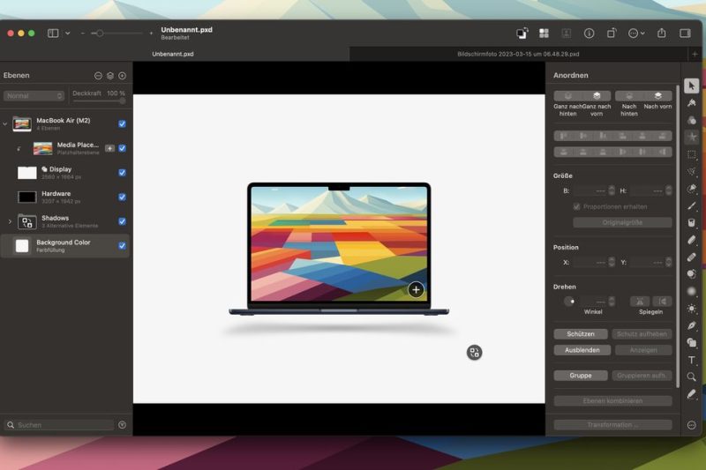
Task: Add a new tab with the plus button
Action: [x=695, y=54]
